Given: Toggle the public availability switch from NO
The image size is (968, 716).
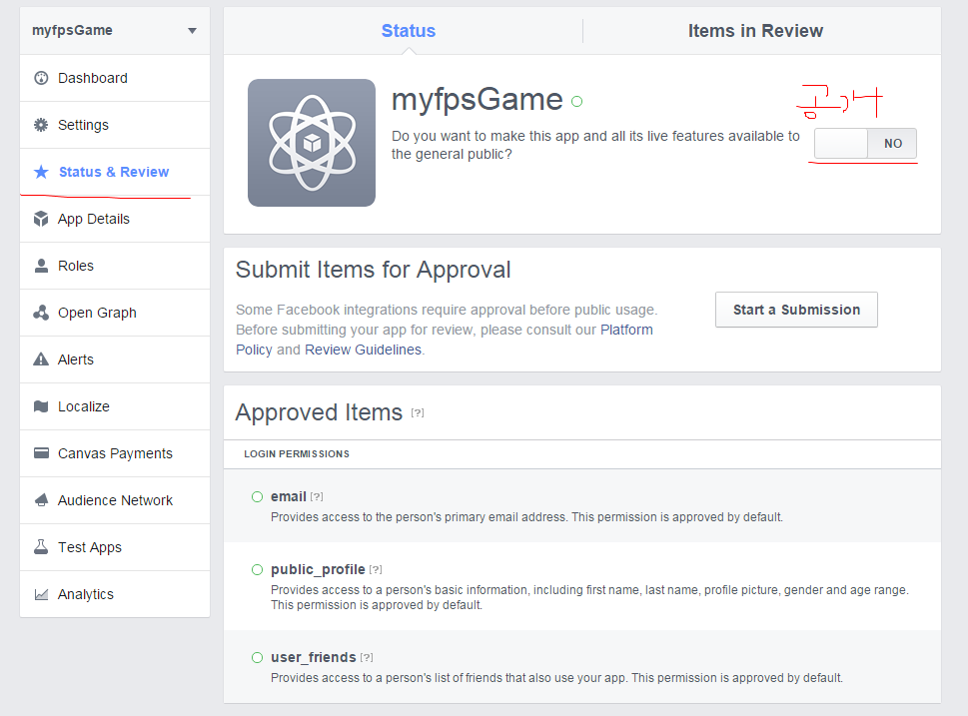Looking at the screenshot, I should coord(865,143).
